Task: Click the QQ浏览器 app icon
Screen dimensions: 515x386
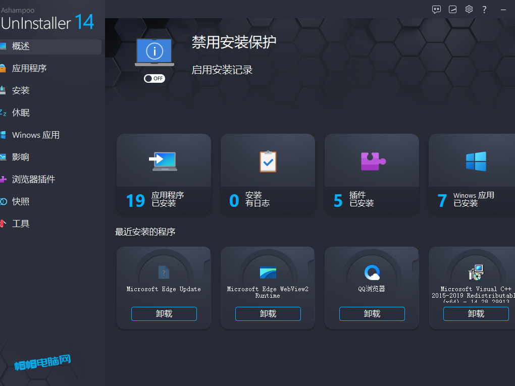Action: 372,272
